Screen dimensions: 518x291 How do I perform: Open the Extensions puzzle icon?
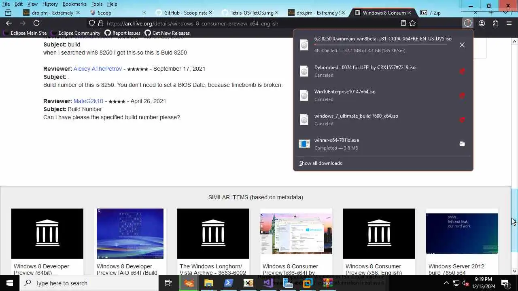[x=495, y=23]
